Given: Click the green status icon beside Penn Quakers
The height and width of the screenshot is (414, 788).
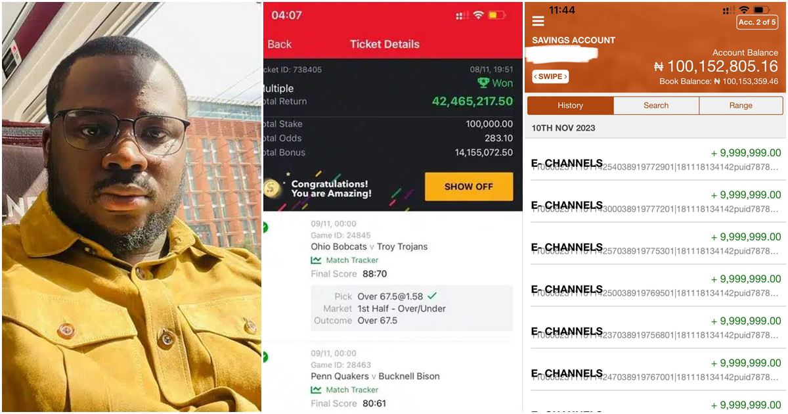Looking at the screenshot, I should (x=265, y=357).
